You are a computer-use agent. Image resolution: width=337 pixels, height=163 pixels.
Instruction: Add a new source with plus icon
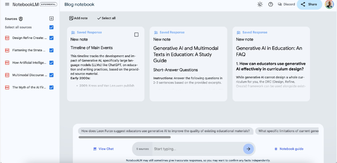51,18
